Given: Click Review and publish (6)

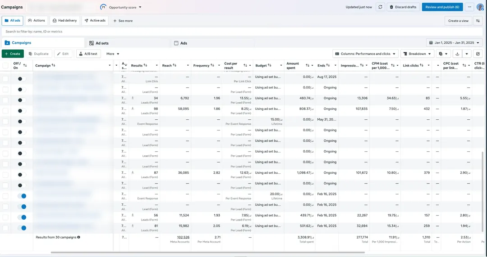Looking at the screenshot, I should point(442,7).
